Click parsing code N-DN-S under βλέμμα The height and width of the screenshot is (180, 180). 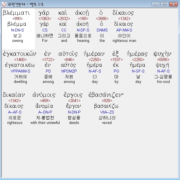coord(18,30)
